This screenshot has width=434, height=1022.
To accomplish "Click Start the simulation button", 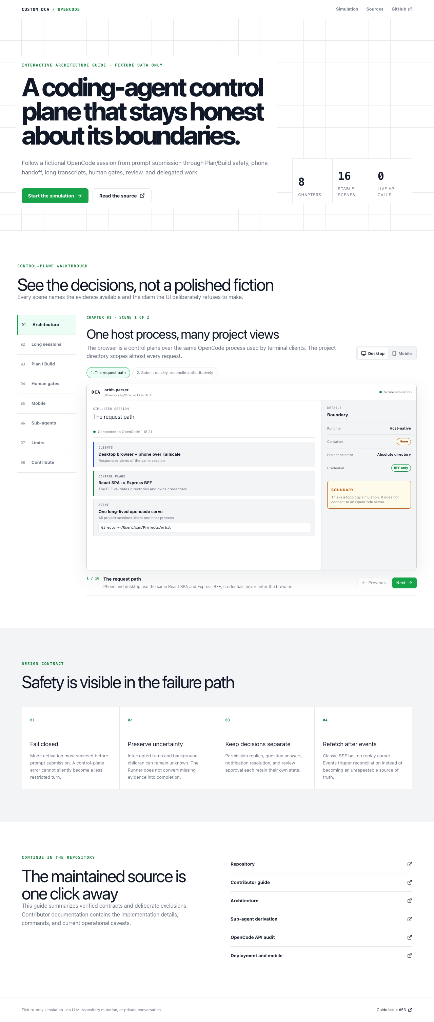I will coord(55,195).
